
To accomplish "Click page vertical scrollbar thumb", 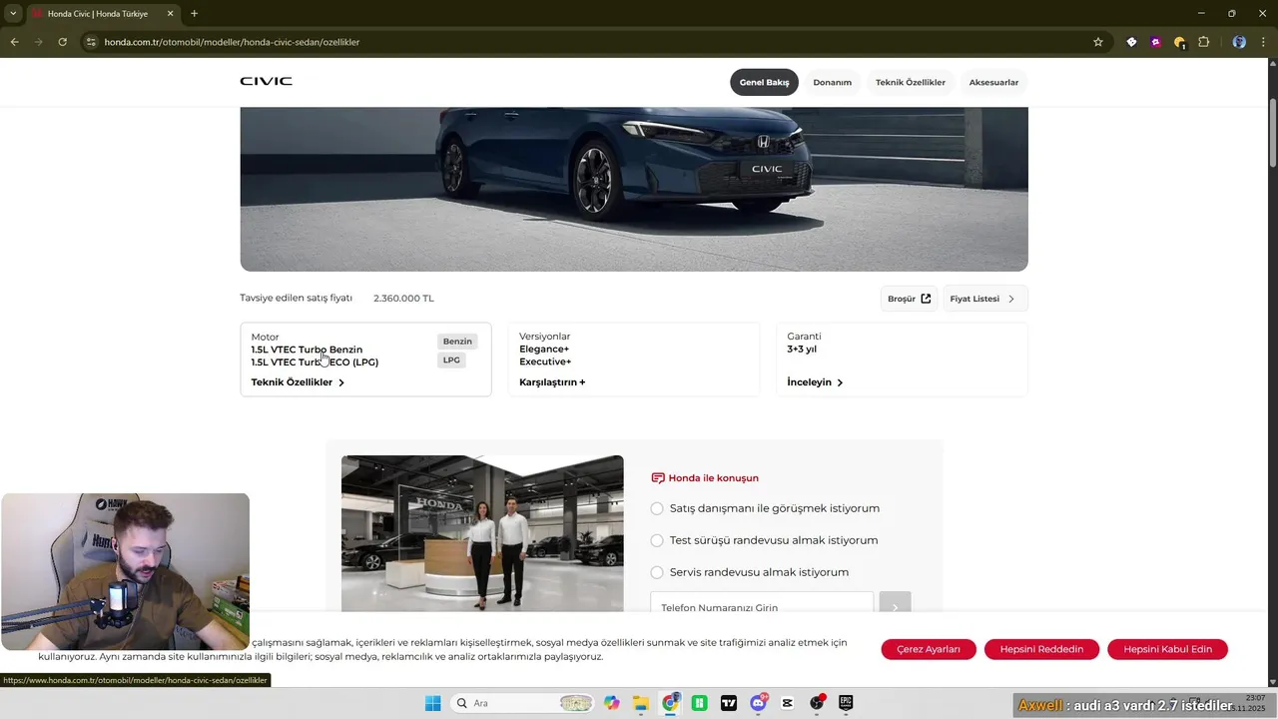I will click(1272, 133).
